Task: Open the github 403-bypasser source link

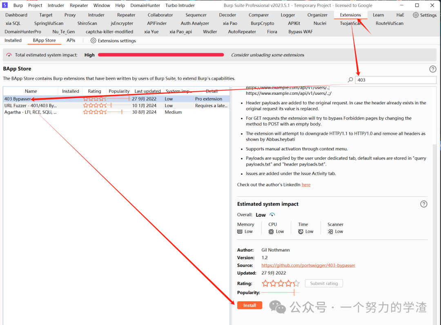Action: click(308, 265)
